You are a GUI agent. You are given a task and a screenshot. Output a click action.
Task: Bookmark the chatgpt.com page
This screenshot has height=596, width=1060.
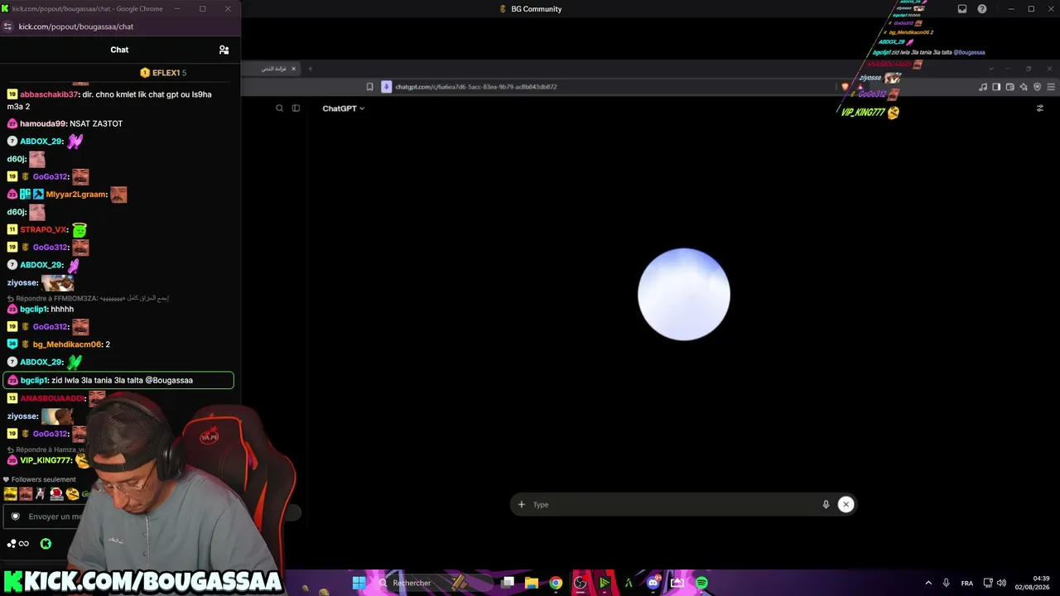[369, 87]
